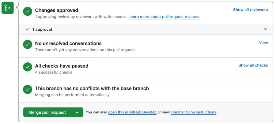Screen dimensions: 275x124
Task: View the pull request conversations
Action: [263, 43]
